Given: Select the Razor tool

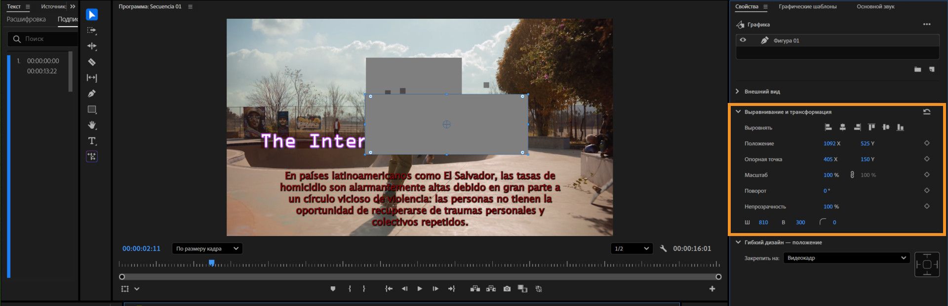Looking at the screenshot, I should point(92,62).
